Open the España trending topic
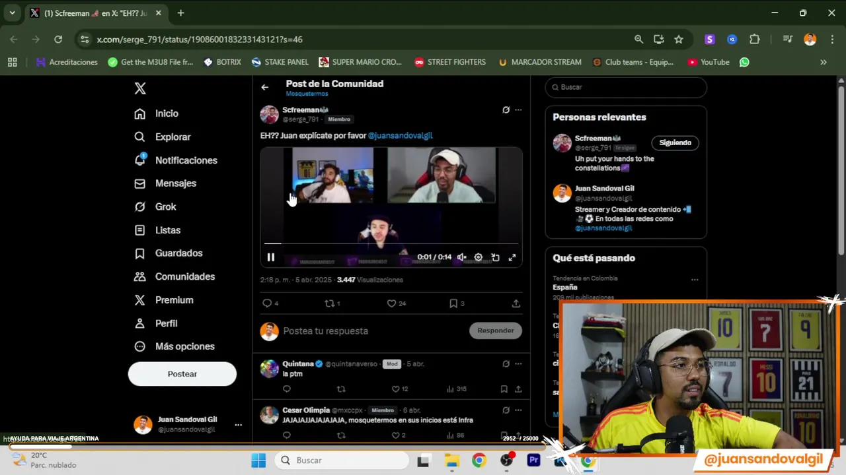The width and height of the screenshot is (846, 475). (565, 288)
